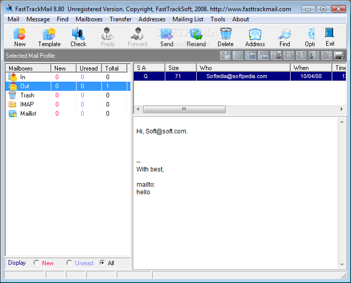
Task: Open the Message menu
Action: (x=38, y=19)
